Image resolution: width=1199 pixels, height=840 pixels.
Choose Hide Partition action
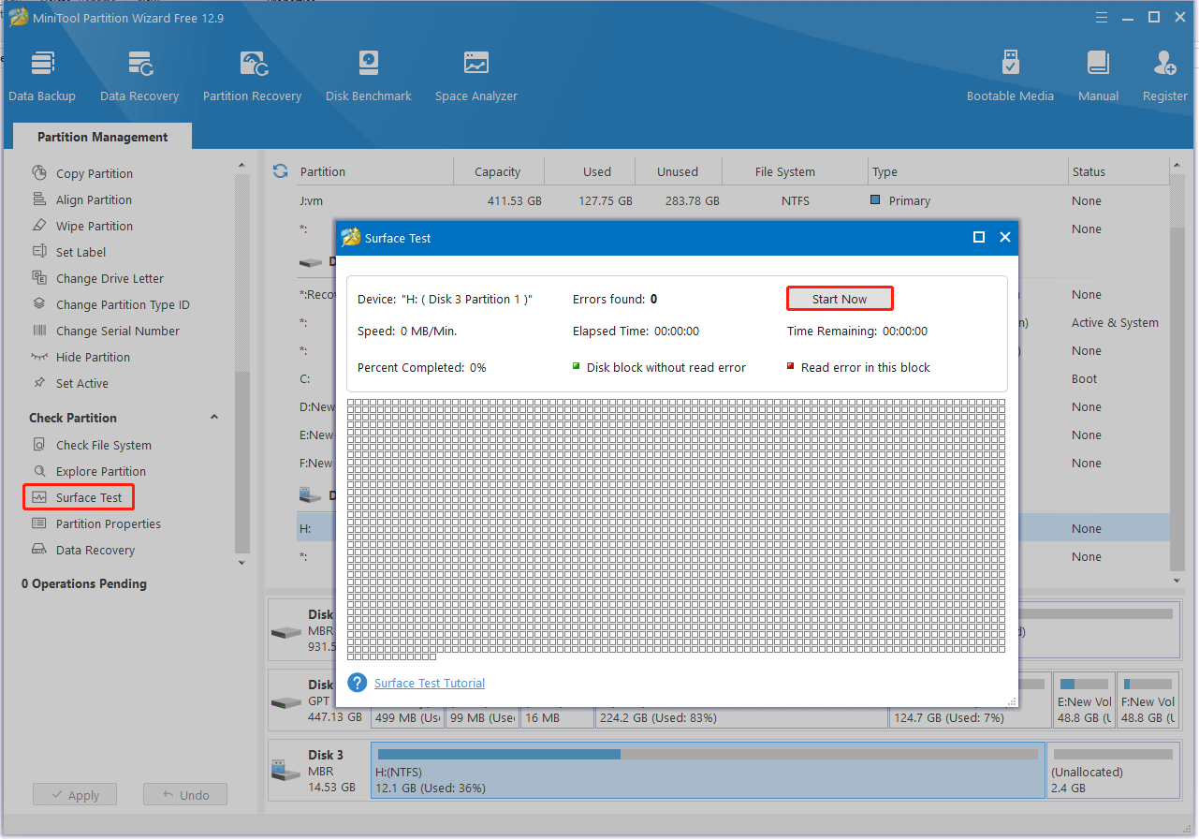[93, 357]
